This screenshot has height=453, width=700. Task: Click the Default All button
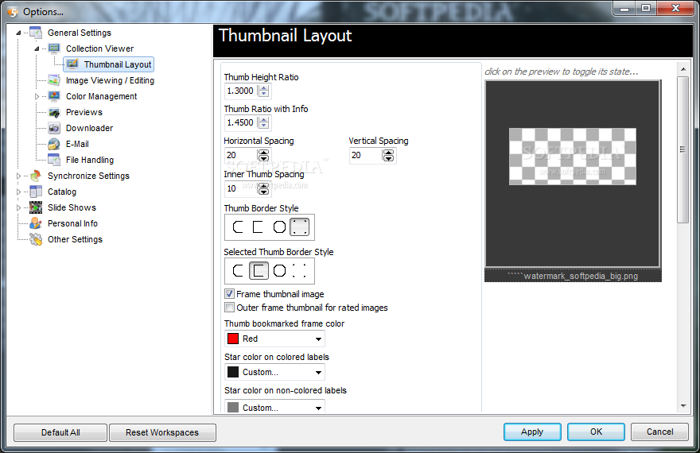(x=60, y=432)
